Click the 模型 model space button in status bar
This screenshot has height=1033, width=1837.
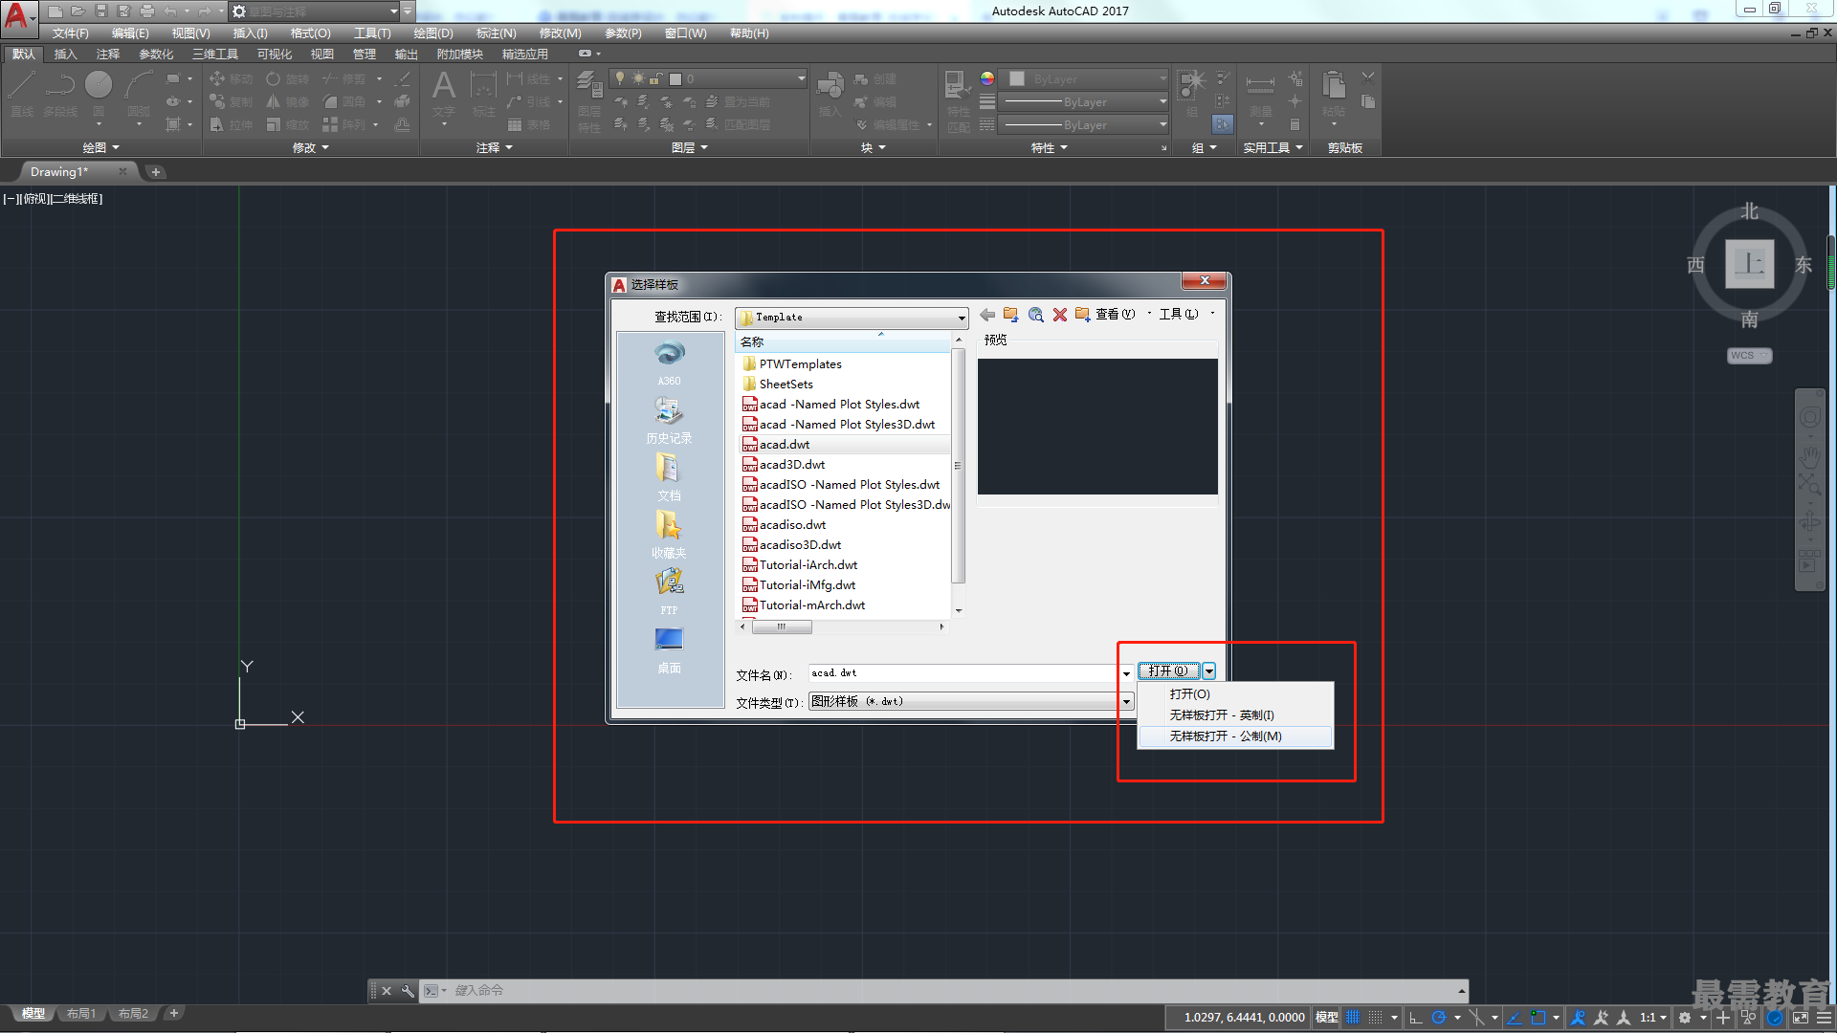tap(1326, 1018)
